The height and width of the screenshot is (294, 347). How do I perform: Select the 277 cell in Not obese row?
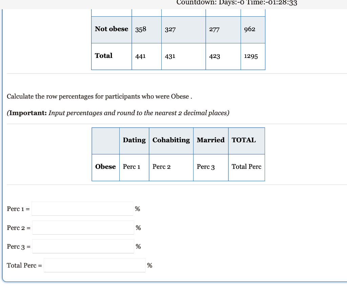point(223,30)
